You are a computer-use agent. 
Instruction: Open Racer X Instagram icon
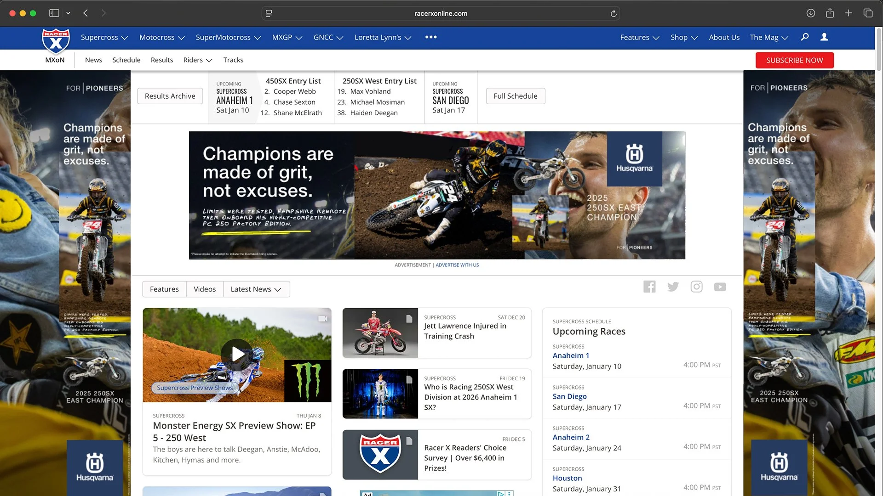pyautogui.click(x=696, y=287)
